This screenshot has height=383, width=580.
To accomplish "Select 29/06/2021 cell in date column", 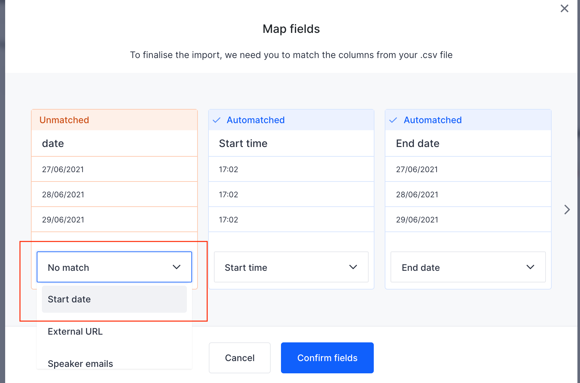I will pyautogui.click(x=114, y=220).
